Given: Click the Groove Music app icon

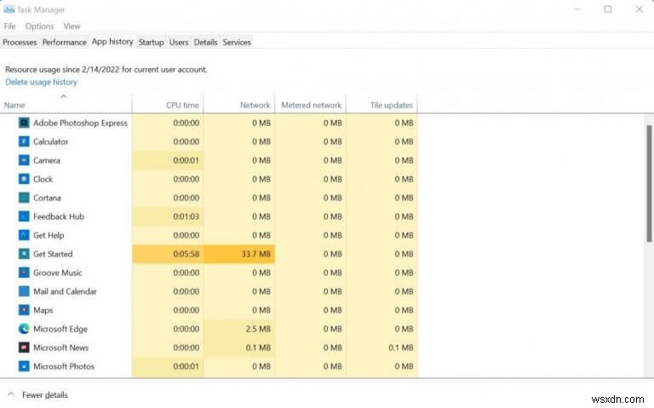Looking at the screenshot, I should [x=24, y=273].
